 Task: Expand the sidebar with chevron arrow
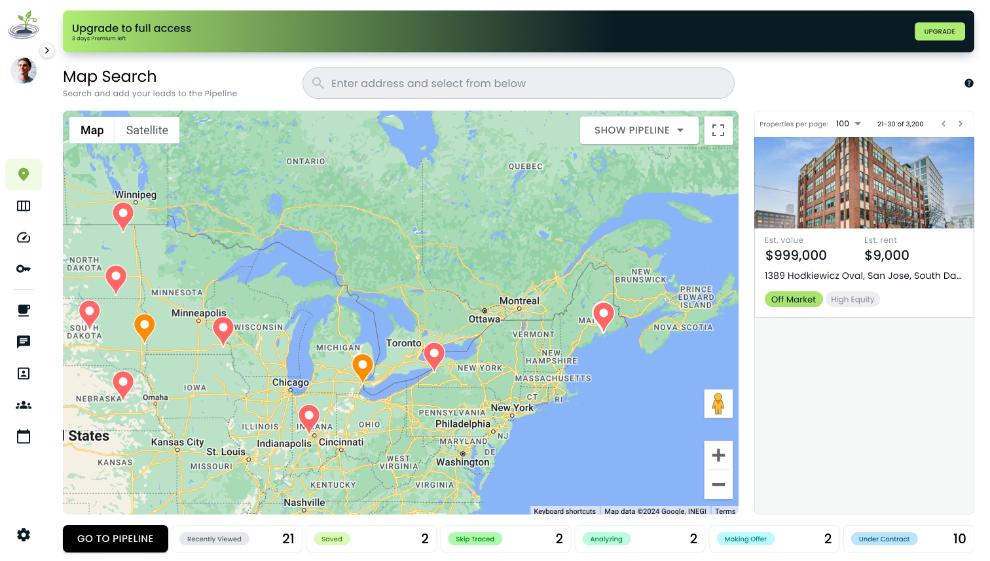pyautogui.click(x=47, y=50)
